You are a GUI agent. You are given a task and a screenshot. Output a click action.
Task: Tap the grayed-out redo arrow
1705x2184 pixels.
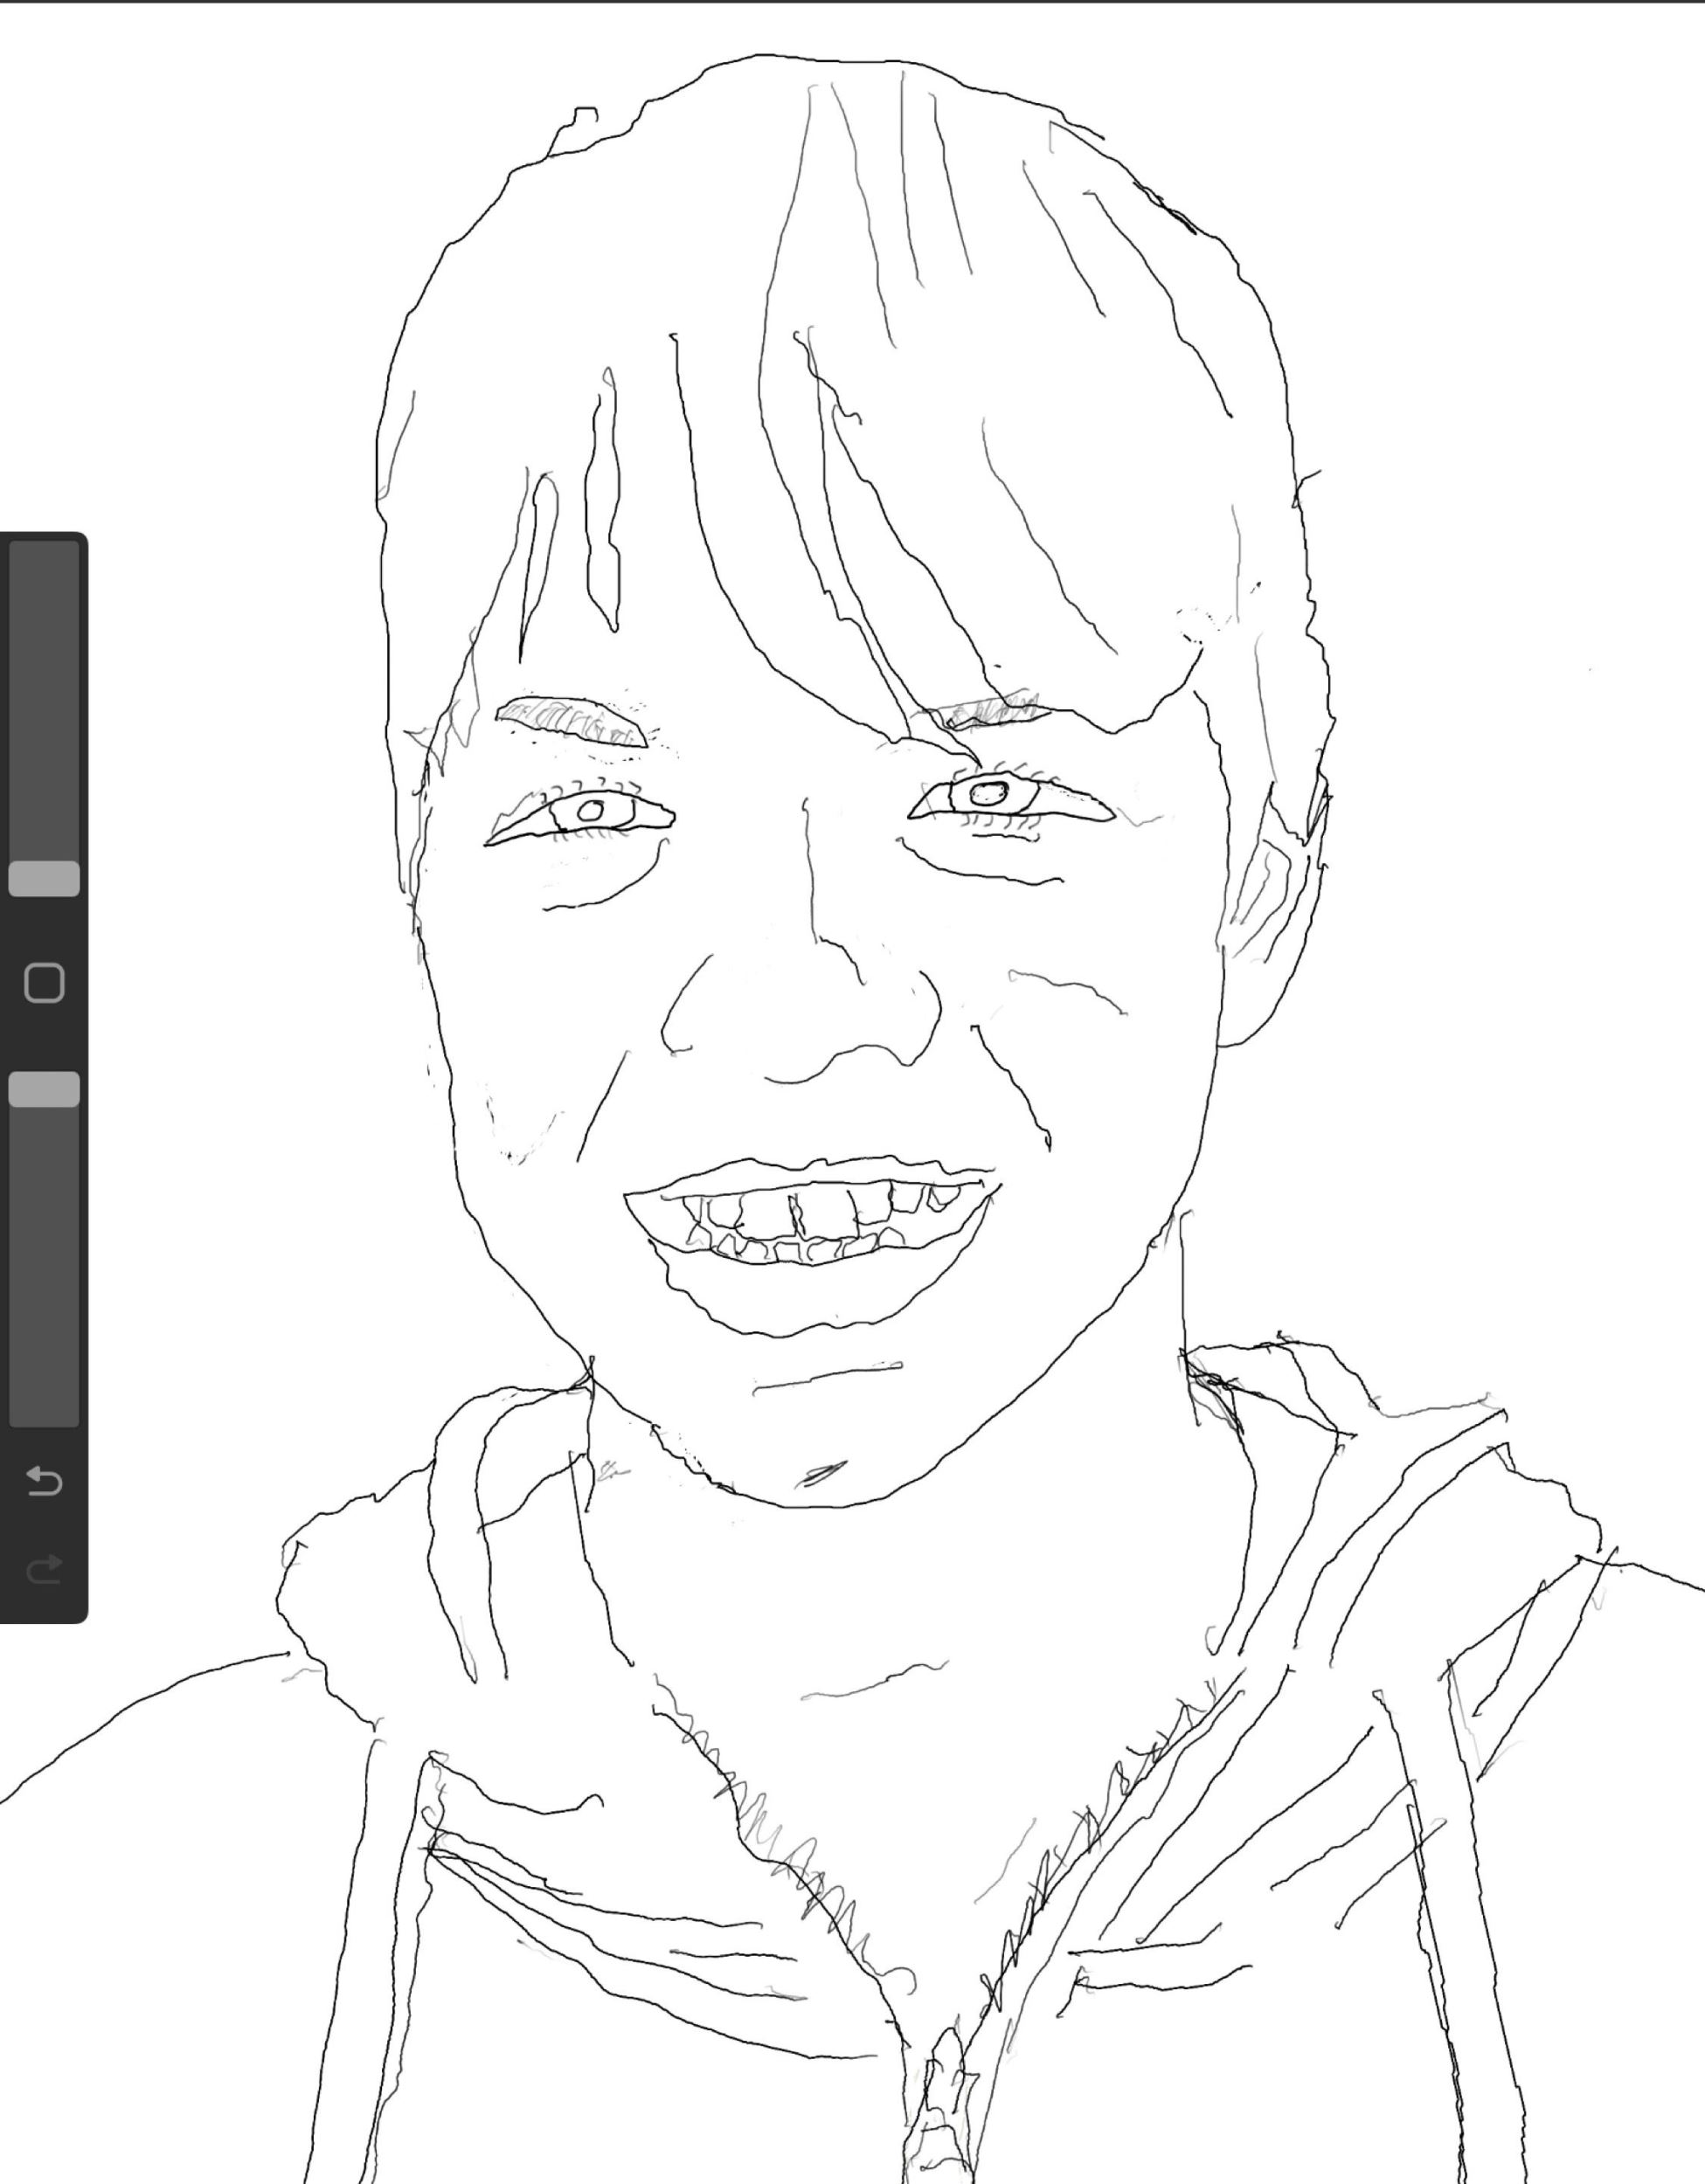pyautogui.click(x=44, y=1569)
